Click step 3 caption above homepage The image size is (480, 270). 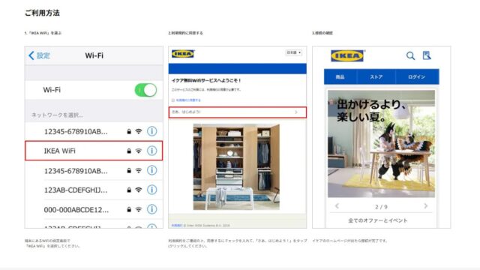coord(322,33)
